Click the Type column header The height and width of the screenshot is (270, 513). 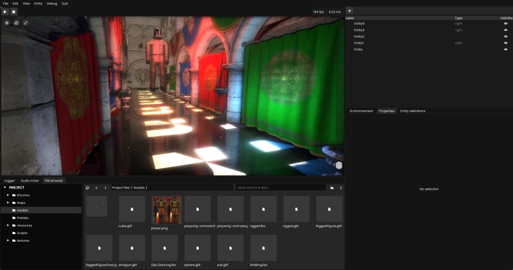[458, 18]
